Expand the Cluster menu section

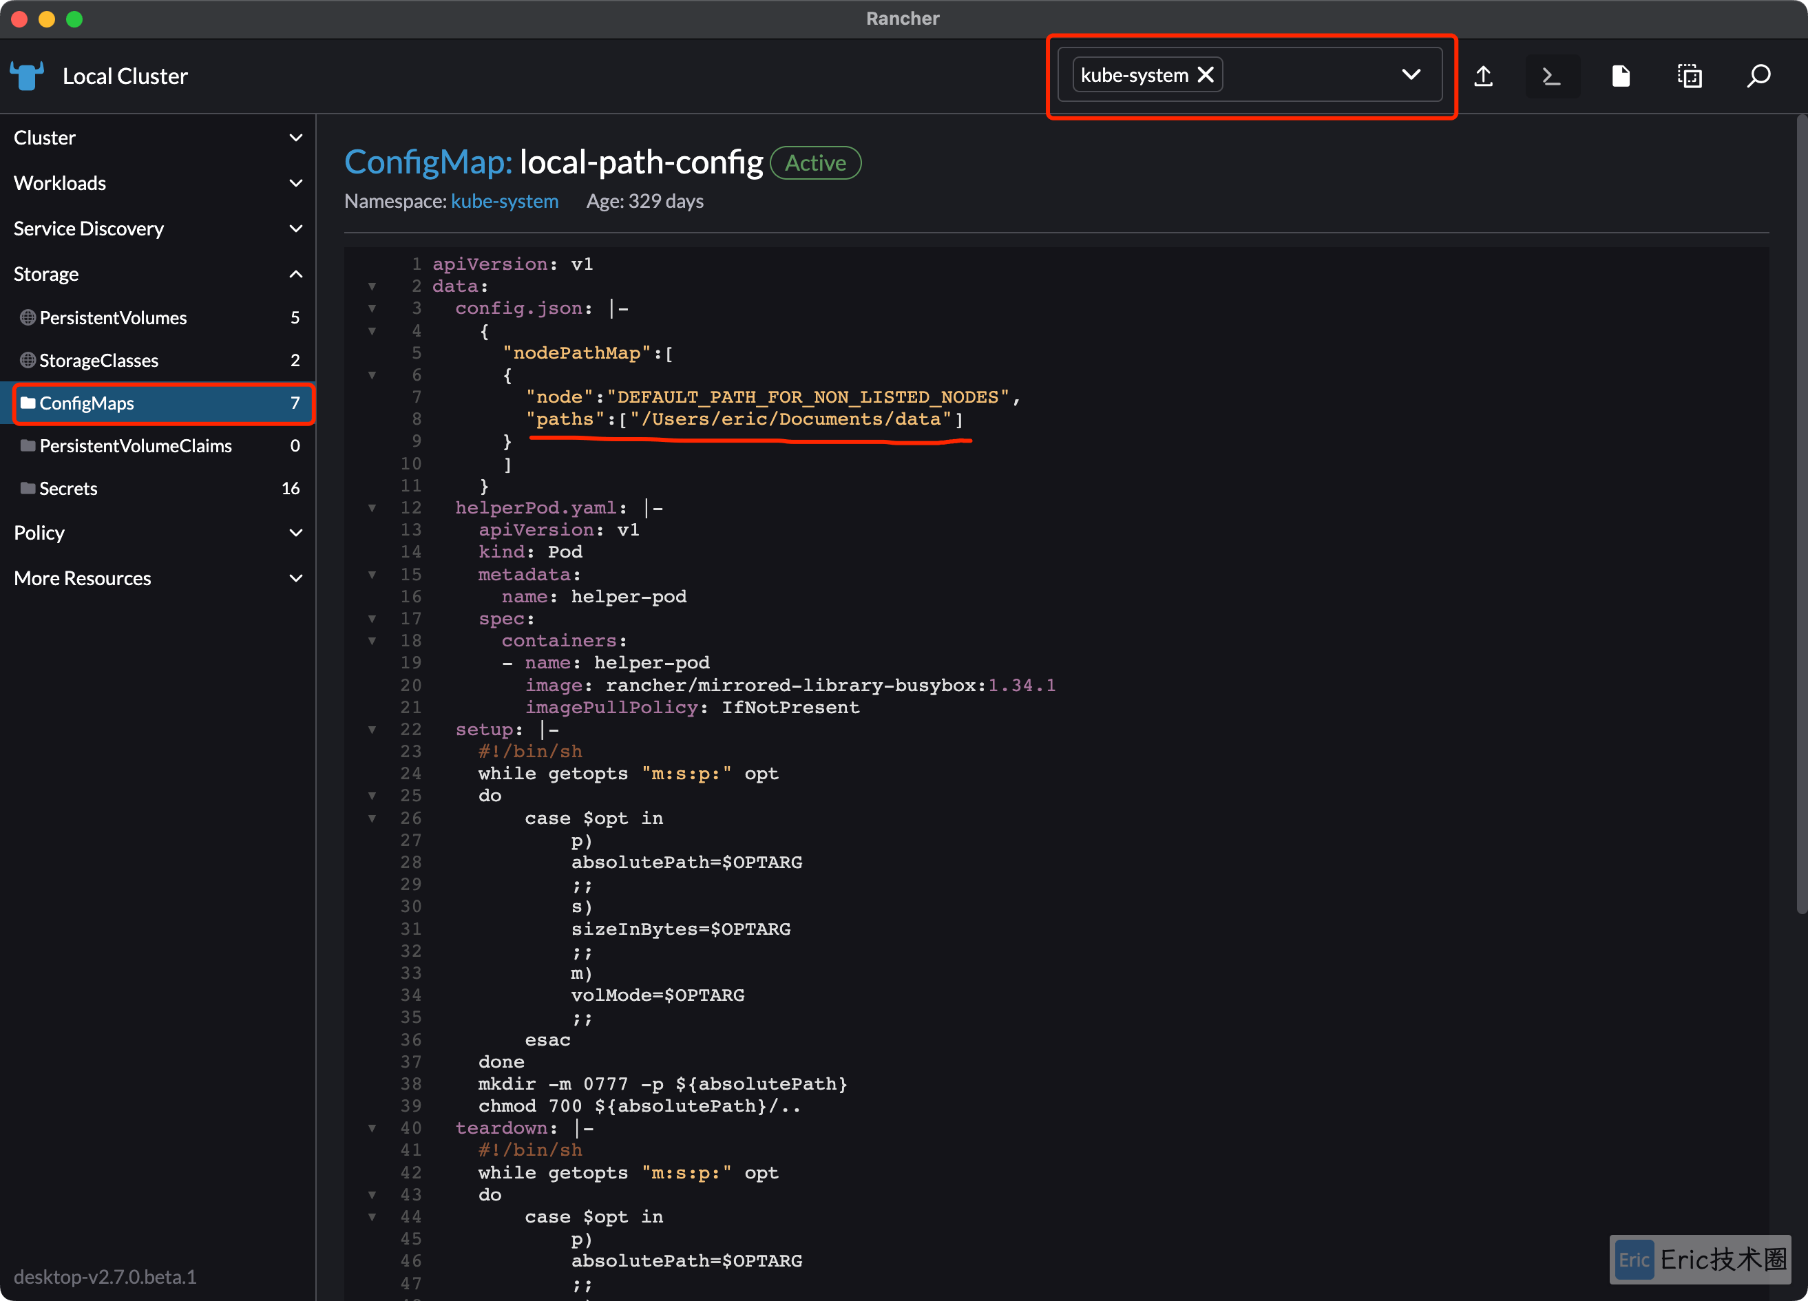[x=158, y=137]
